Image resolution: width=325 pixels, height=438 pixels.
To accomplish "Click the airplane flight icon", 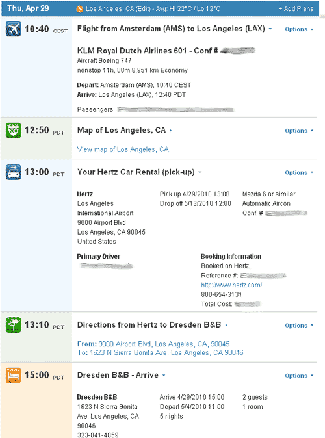I will point(14,29).
